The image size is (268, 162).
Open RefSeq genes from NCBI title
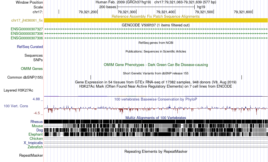coord(156,43)
